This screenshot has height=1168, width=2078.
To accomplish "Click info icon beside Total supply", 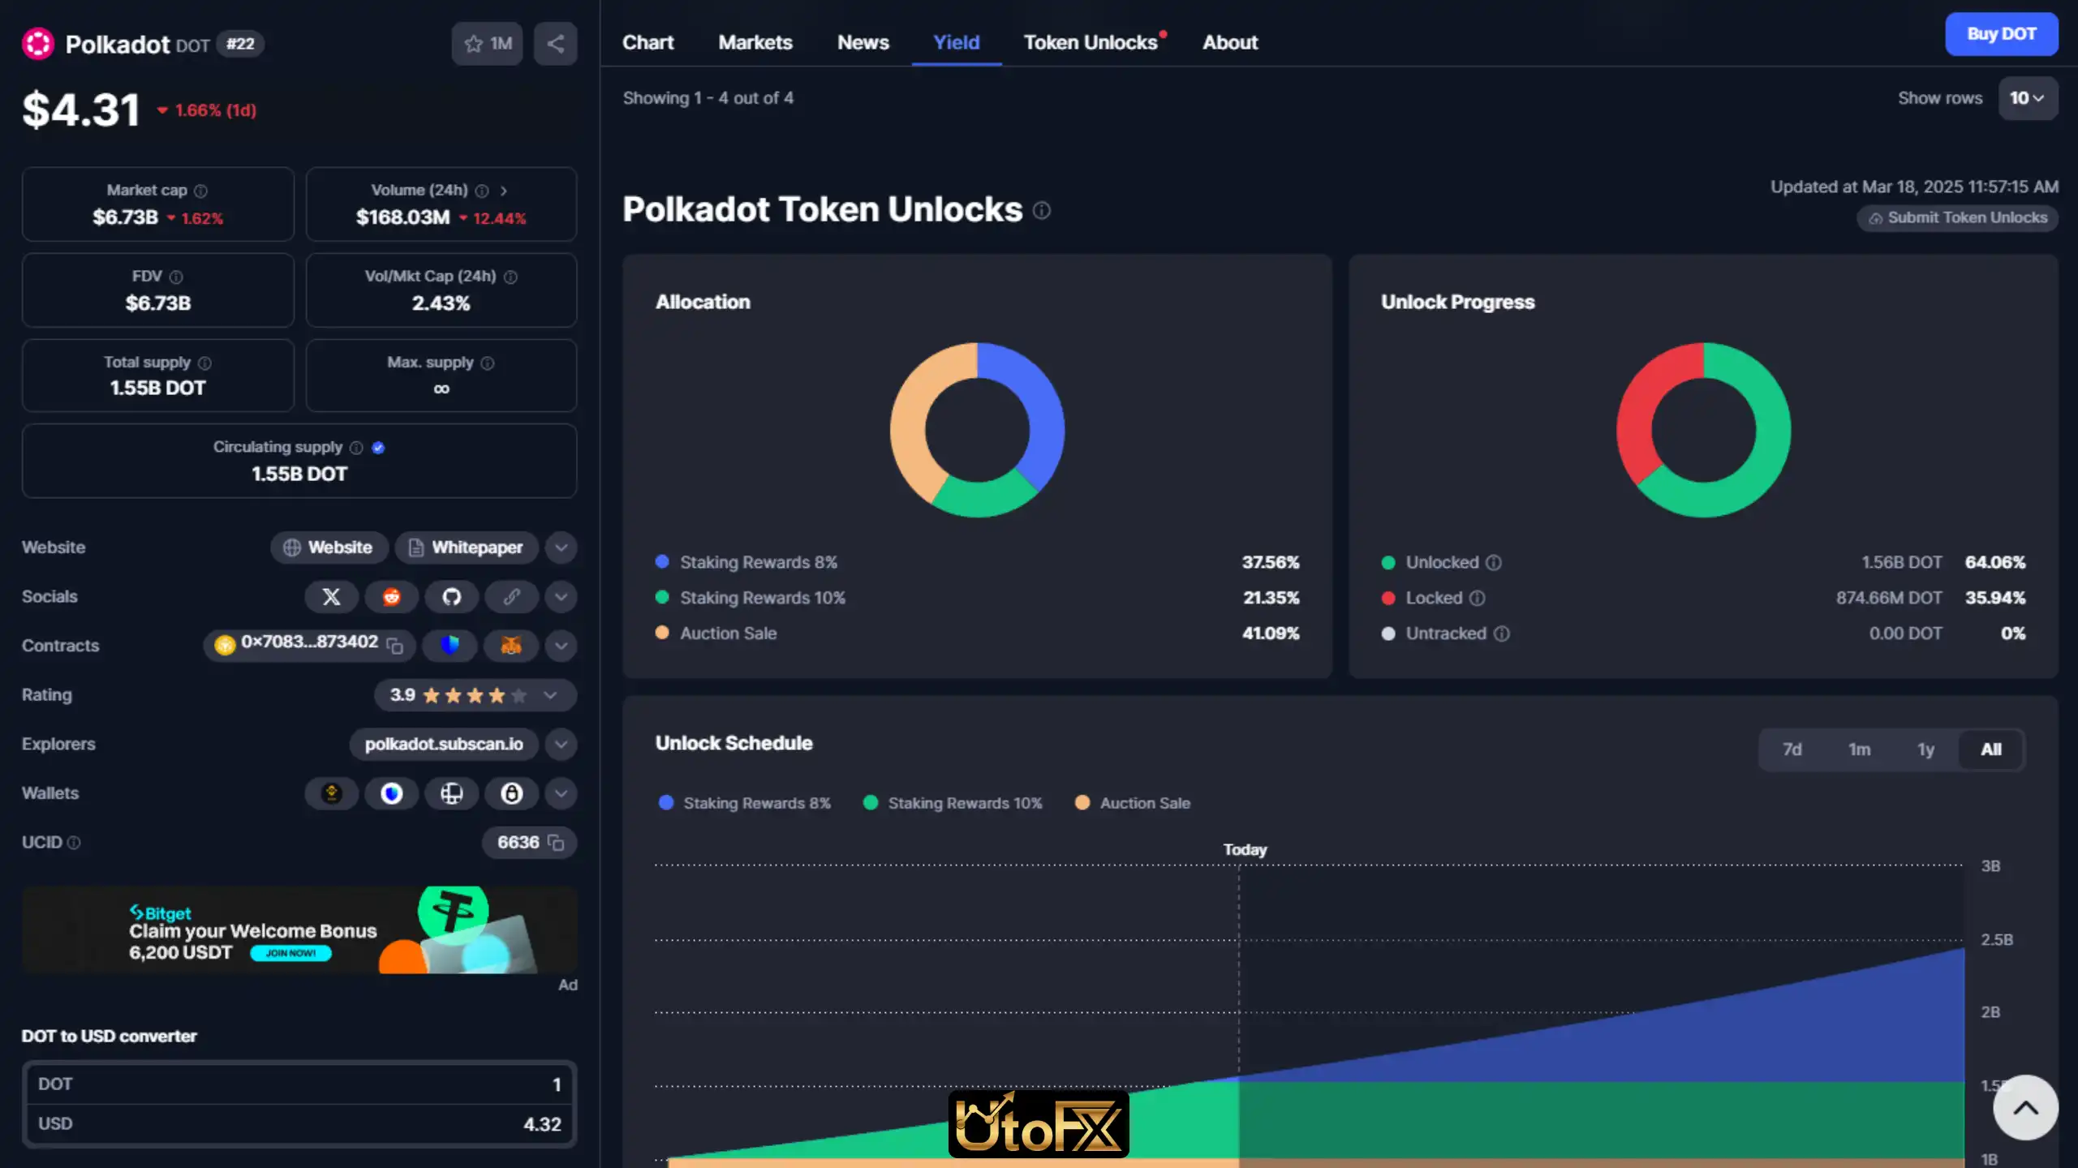I will pos(204,363).
